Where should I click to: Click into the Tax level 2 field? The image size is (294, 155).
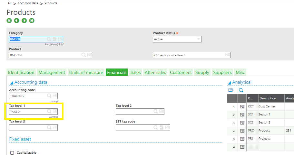[x=134, y=112]
